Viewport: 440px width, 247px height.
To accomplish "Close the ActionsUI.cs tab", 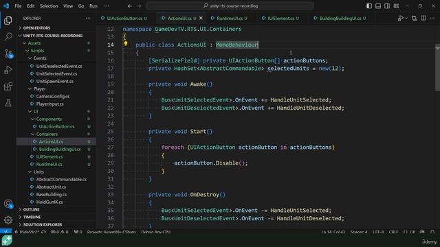I will pos(201,19).
